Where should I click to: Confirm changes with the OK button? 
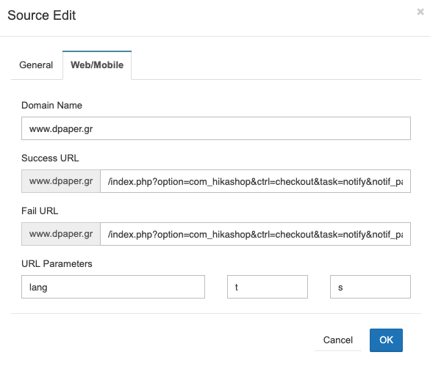pos(386,340)
